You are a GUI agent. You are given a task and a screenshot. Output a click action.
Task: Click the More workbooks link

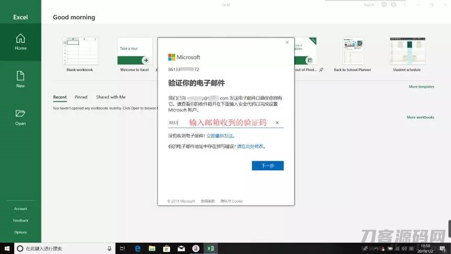[x=420, y=117]
